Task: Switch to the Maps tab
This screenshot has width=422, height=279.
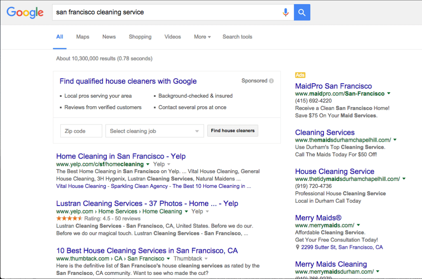Action: 82,37
